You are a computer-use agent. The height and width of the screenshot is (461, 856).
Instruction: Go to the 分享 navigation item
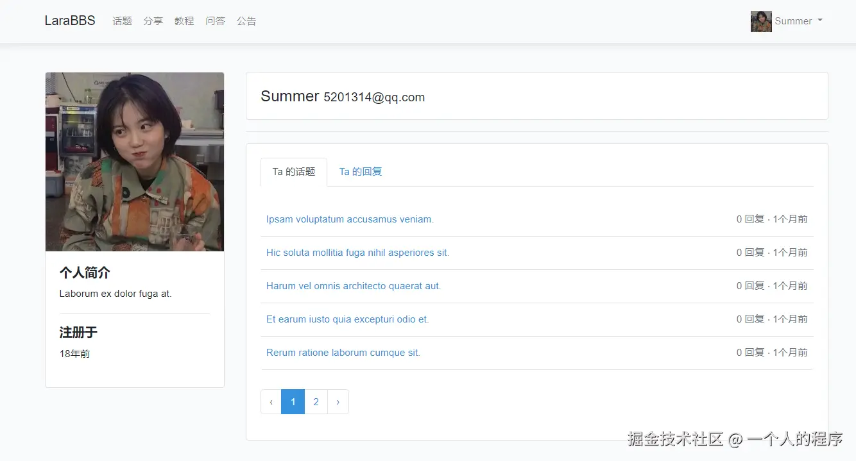click(x=153, y=21)
